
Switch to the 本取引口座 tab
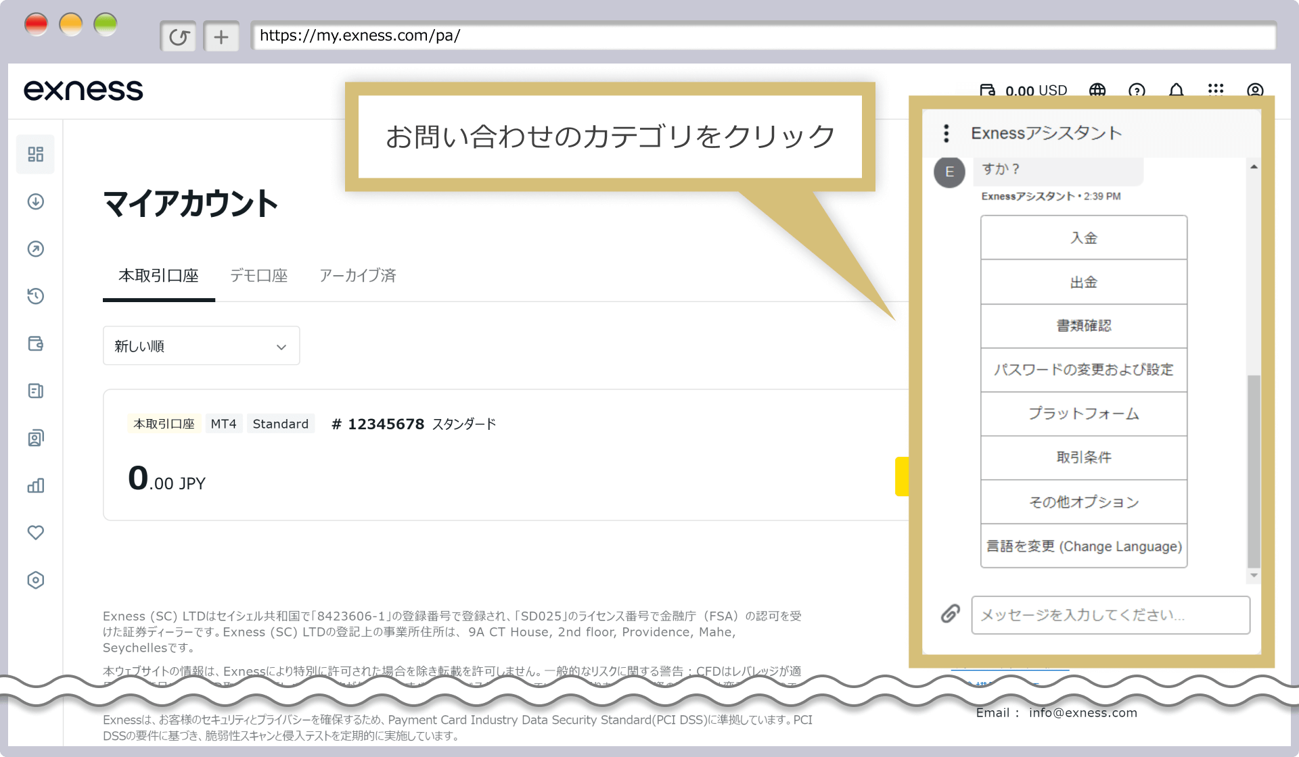click(x=158, y=276)
